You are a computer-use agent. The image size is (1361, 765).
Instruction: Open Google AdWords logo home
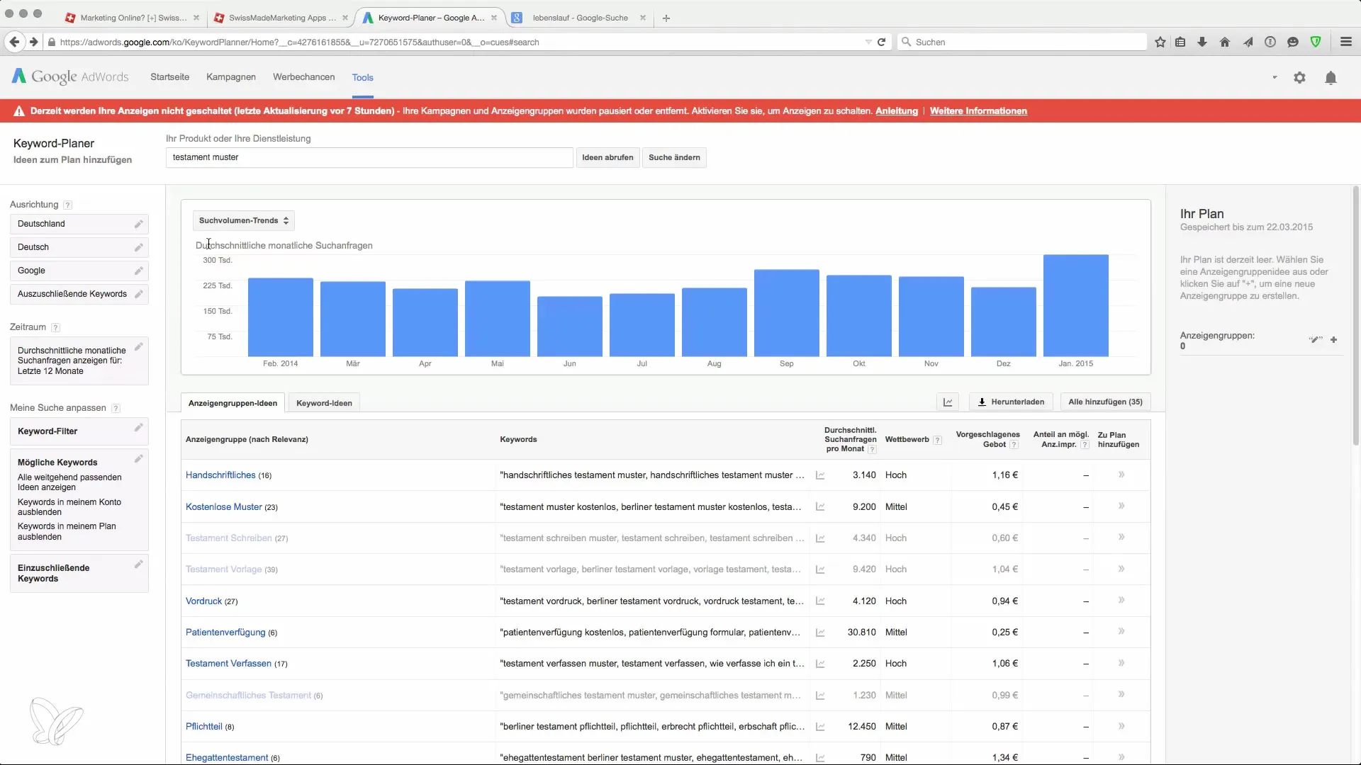click(70, 76)
